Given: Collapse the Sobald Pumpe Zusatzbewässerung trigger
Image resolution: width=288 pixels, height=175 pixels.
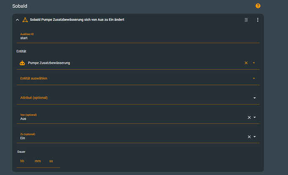Looking at the screenshot, I should [x=17, y=20].
